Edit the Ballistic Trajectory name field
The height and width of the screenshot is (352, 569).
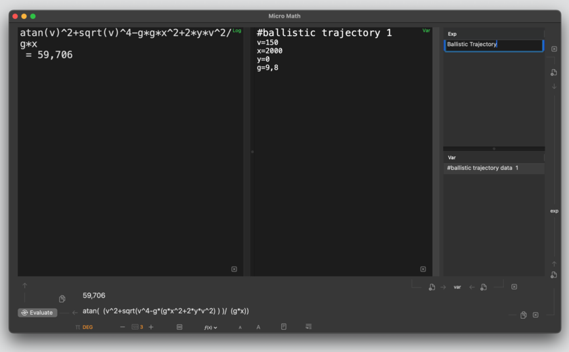click(494, 45)
